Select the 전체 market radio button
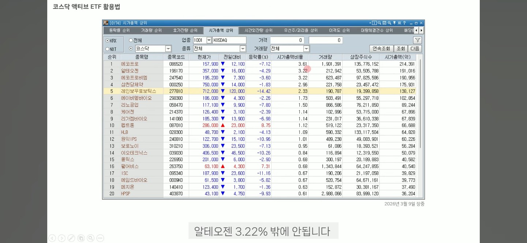The width and height of the screenshot is (527, 243). [x=131, y=40]
